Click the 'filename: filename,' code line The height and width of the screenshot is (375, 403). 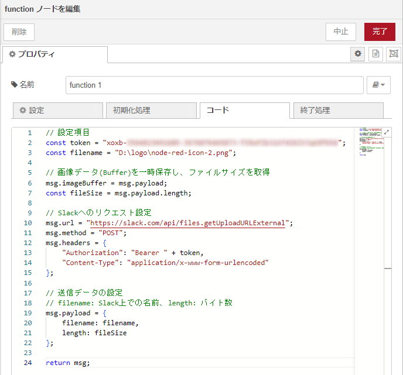coord(100,323)
